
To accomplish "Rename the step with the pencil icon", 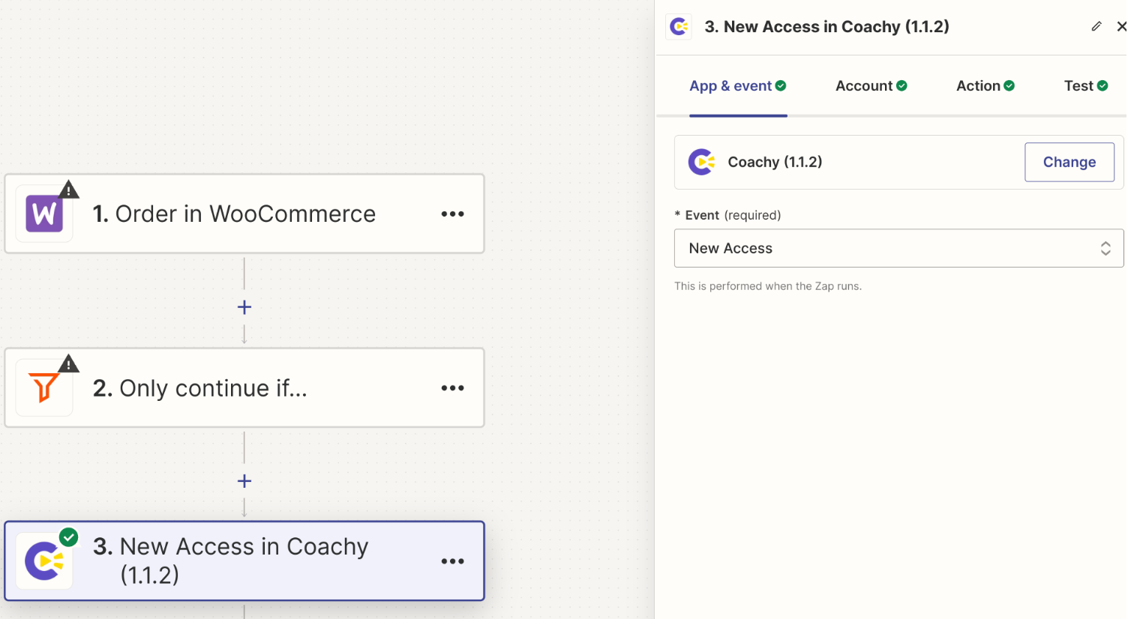I will [1096, 26].
